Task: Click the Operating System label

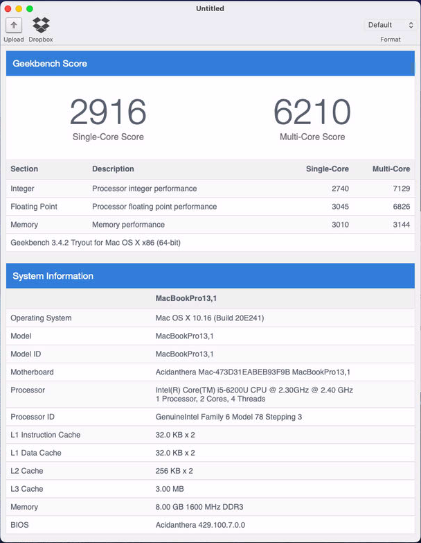Action: click(x=41, y=318)
